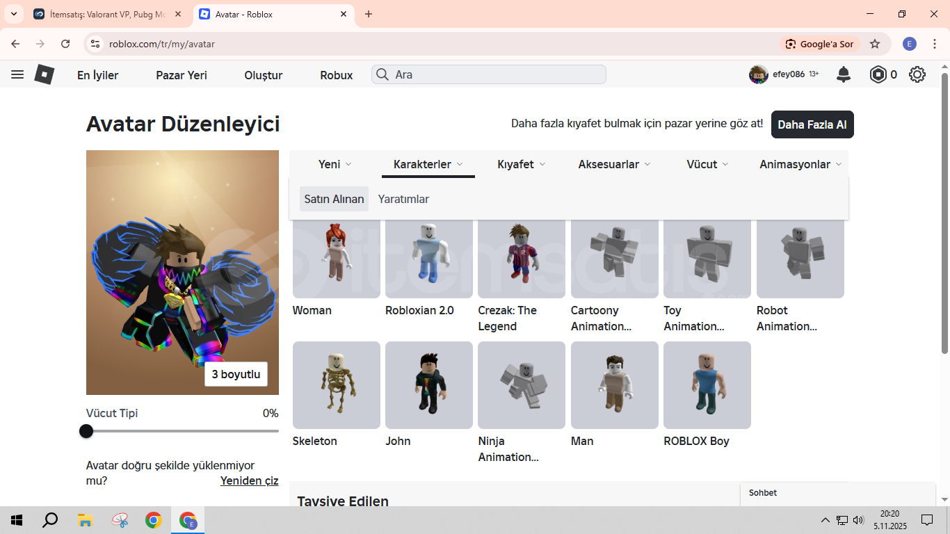Image resolution: width=950 pixels, height=534 pixels.
Task: Click the Yeniden çiz link
Action: [x=249, y=480]
